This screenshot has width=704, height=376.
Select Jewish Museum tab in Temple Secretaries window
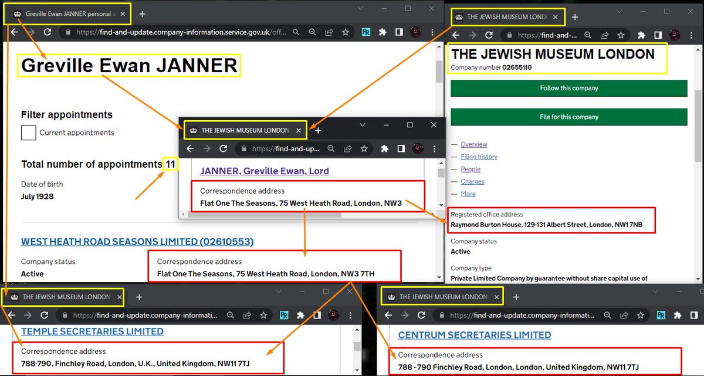coord(64,297)
